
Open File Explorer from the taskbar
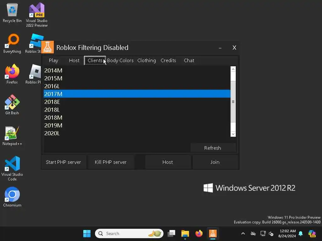[x=185, y=233]
